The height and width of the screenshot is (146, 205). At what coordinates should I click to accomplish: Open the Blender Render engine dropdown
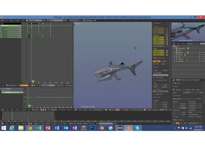(x=75, y=20)
